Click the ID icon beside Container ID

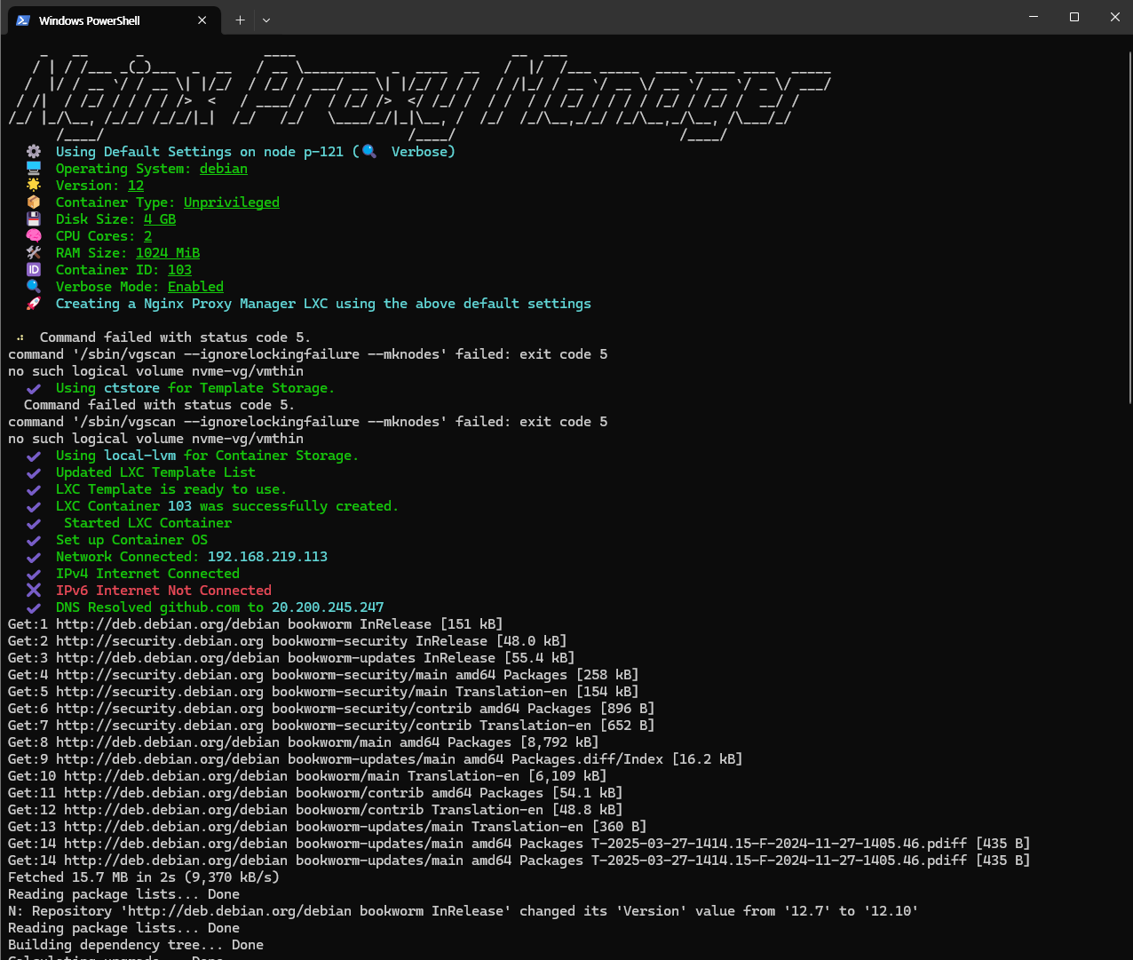[x=34, y=270]
